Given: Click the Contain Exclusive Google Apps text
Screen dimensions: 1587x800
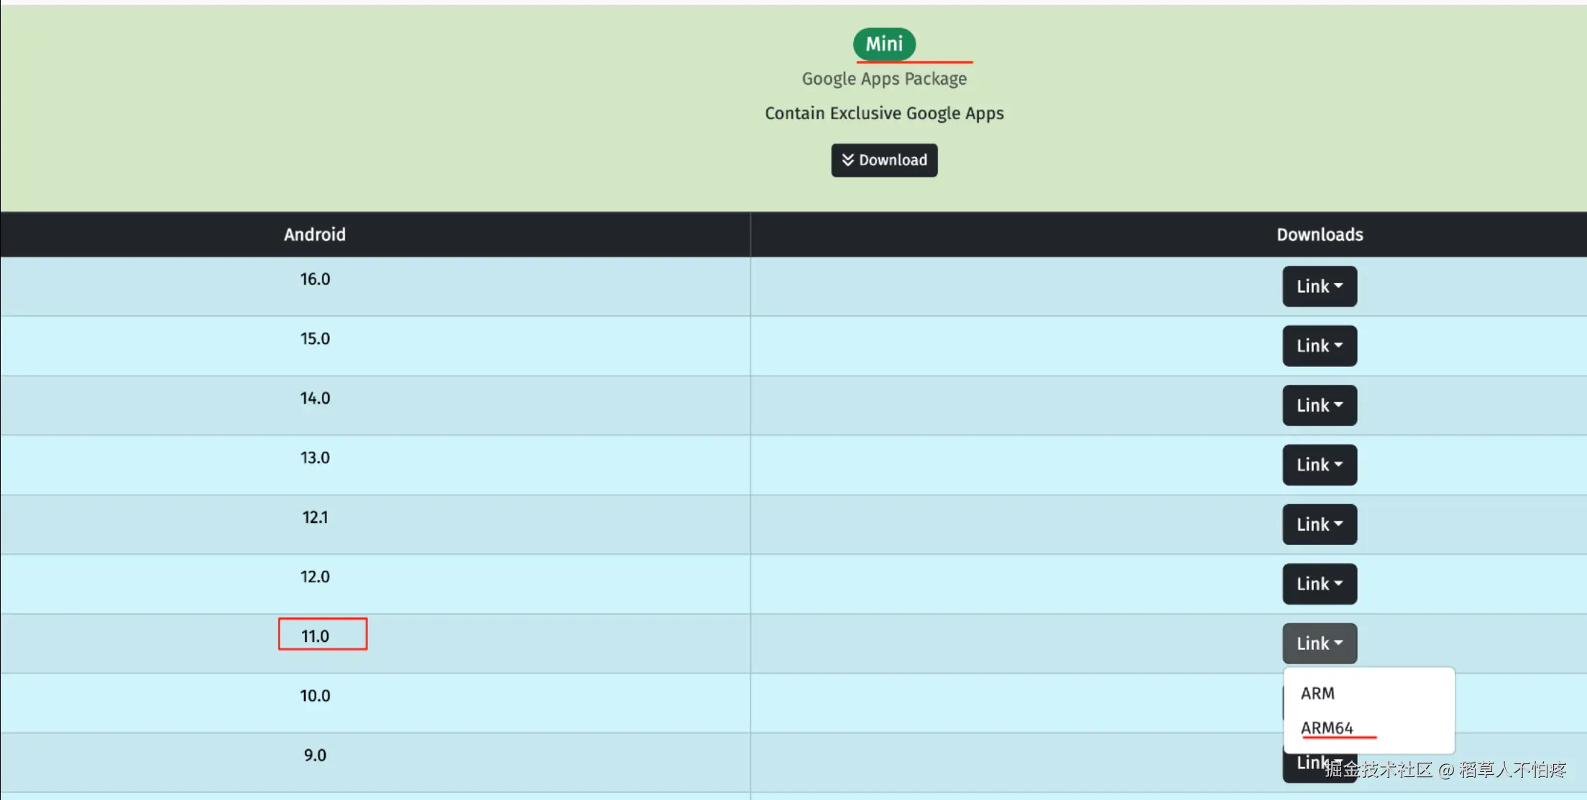Looking at the screenshot, I should [x=883, y=113].
